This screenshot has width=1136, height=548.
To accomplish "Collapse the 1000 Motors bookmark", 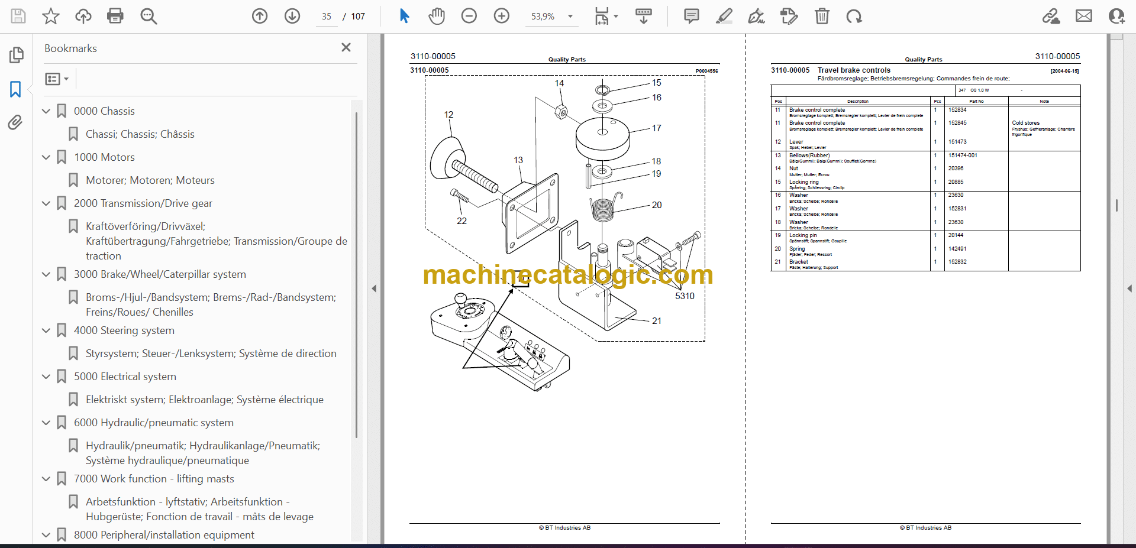I will tap(46, 157).
